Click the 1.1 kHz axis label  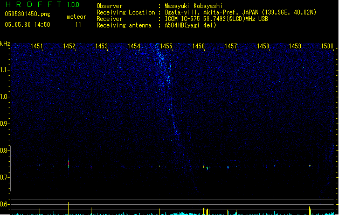click(x=4, y=70)
